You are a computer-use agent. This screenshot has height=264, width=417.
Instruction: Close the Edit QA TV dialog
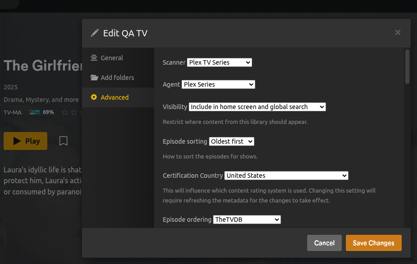pyautogui.click(x=398, y=32)
